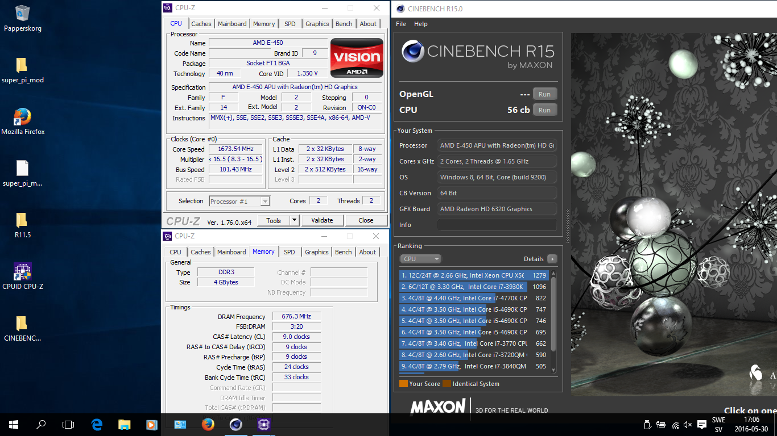The height and width of the screenshot is (436, 777).
Task: Click the AMD Vision logo in CPU-Z
Action: click(357, 57)
